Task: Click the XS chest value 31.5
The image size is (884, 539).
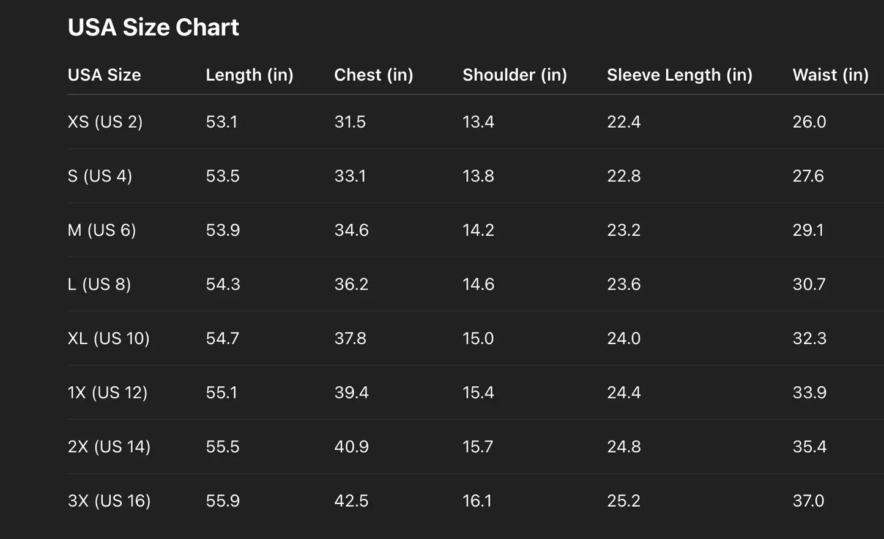Action: (x=350, y=122)
